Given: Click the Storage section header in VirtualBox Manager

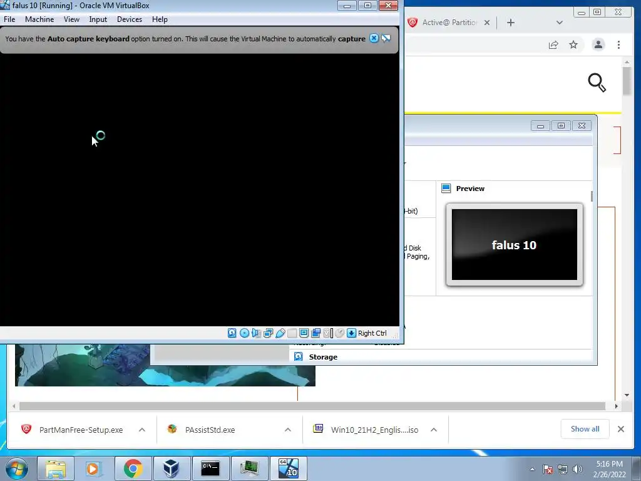Looking at the screenshot, I should (x=323, y=357).
